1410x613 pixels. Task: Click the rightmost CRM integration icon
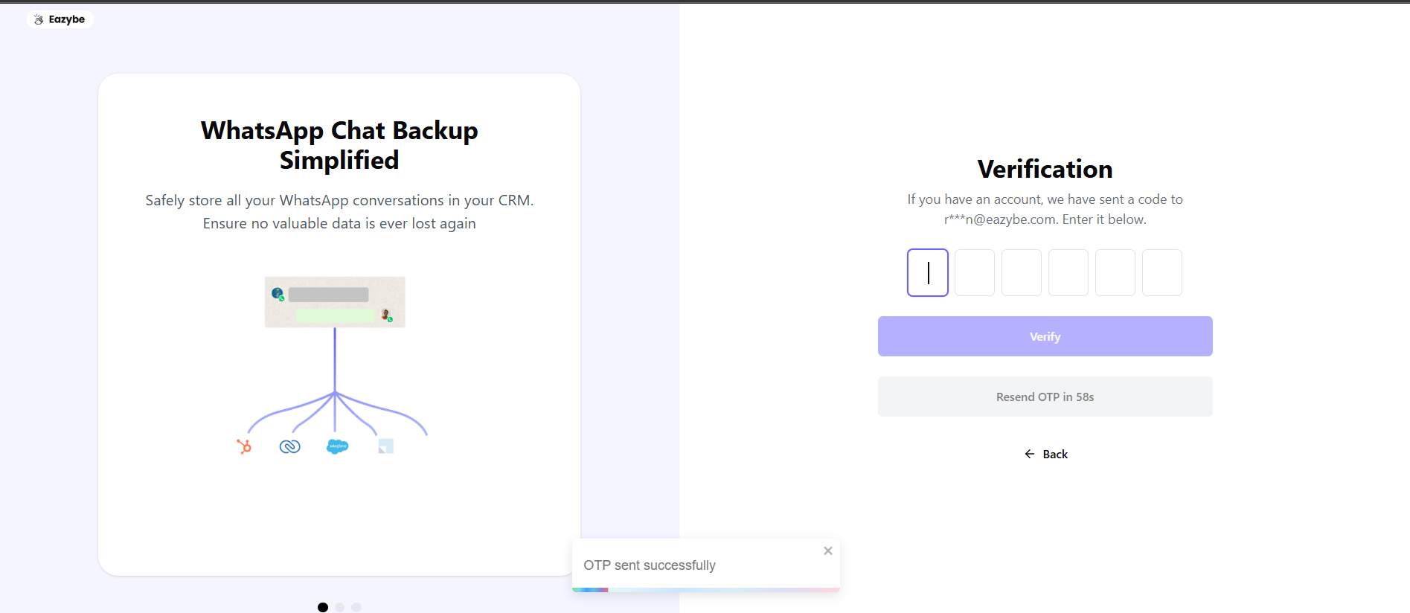pos(385,446)
